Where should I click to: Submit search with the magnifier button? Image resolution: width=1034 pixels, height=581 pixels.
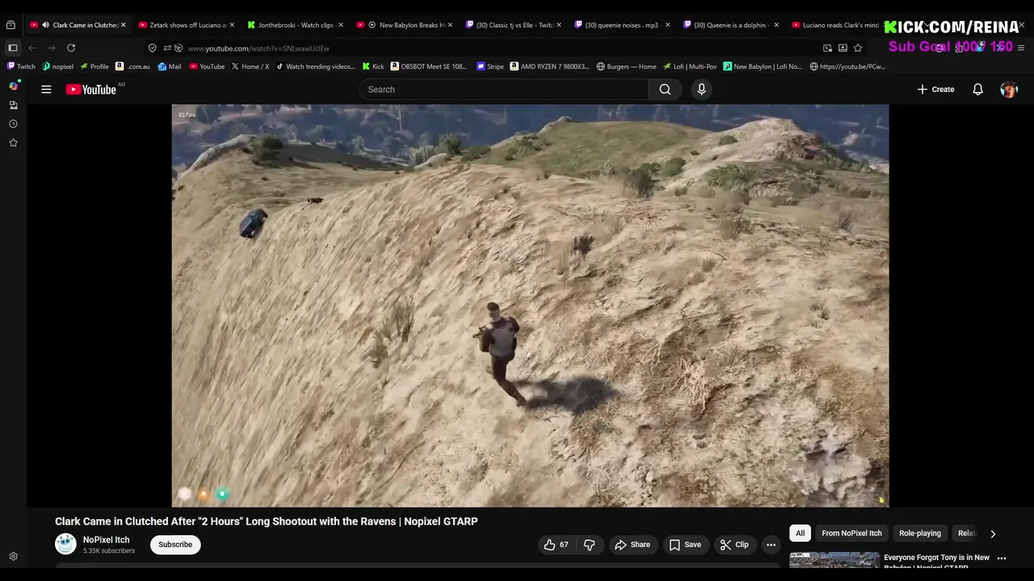pos(665,90)
